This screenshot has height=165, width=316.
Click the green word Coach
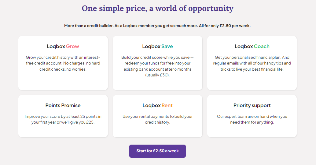pos(262,47)
